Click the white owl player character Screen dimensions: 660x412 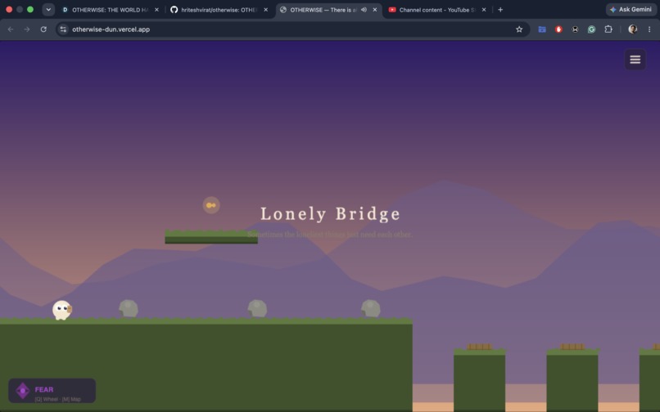click(x=62, y=311)
